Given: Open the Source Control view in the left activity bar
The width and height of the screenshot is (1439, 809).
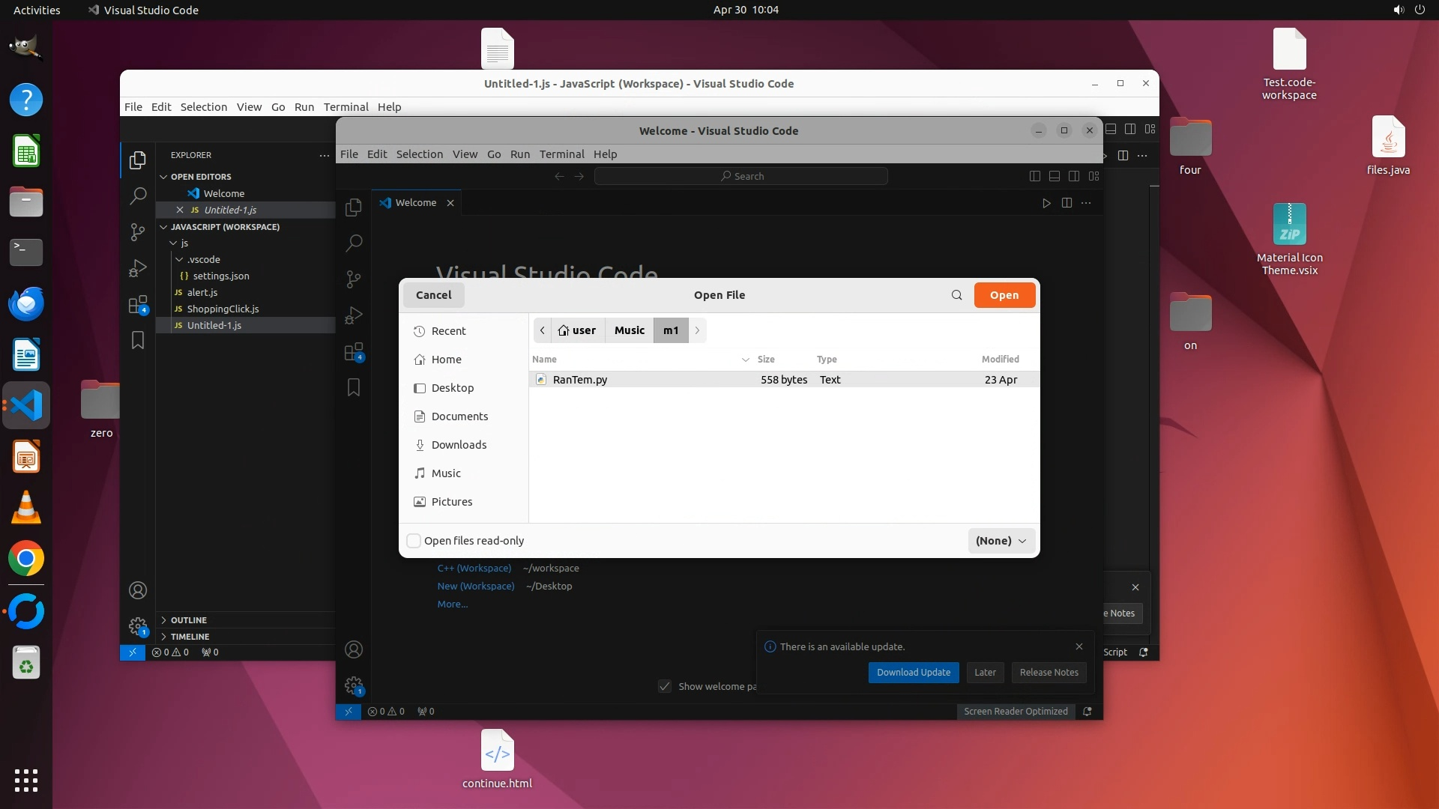Looking at the screenshot, I should [x=138, y=232].
